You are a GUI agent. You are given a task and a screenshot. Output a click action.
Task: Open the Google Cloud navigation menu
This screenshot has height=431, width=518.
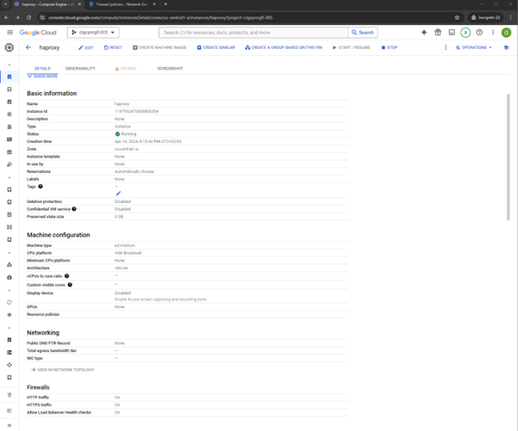coord(9,33)
